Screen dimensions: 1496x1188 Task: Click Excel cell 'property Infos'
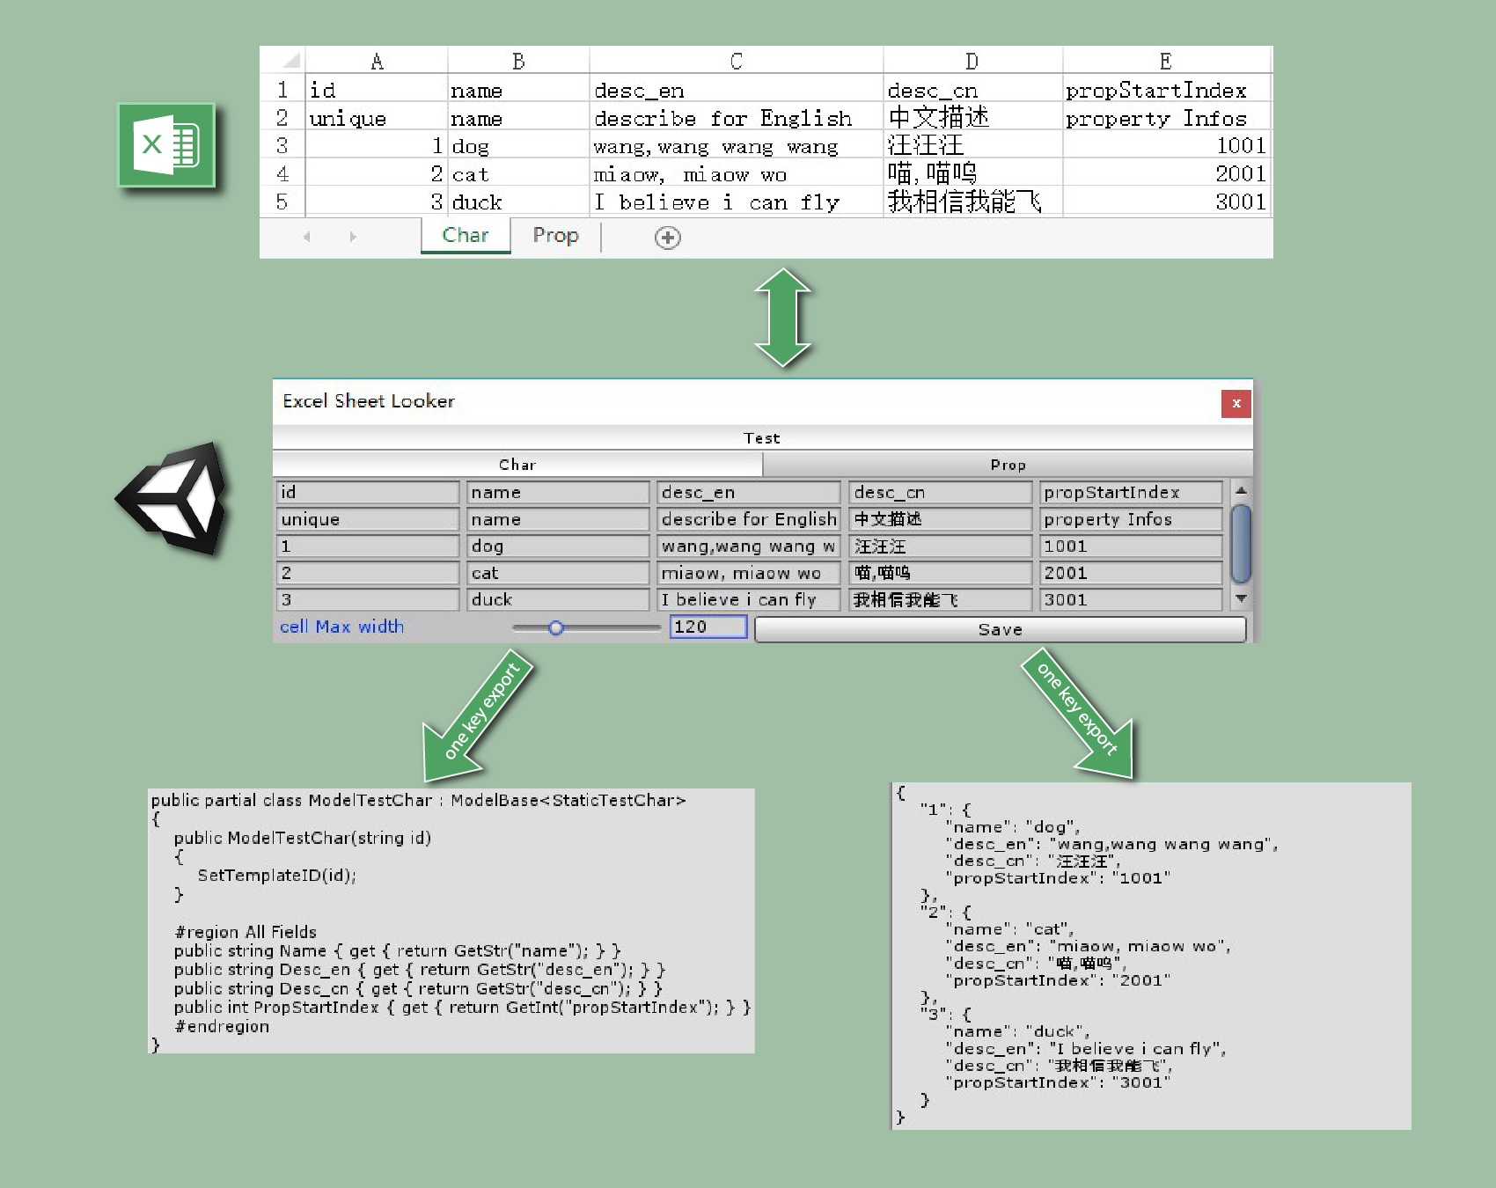pyautogui.click(x=1166, y=118)
